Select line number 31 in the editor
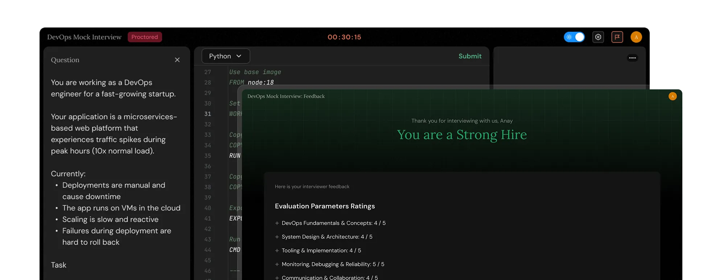 (207, 114)
